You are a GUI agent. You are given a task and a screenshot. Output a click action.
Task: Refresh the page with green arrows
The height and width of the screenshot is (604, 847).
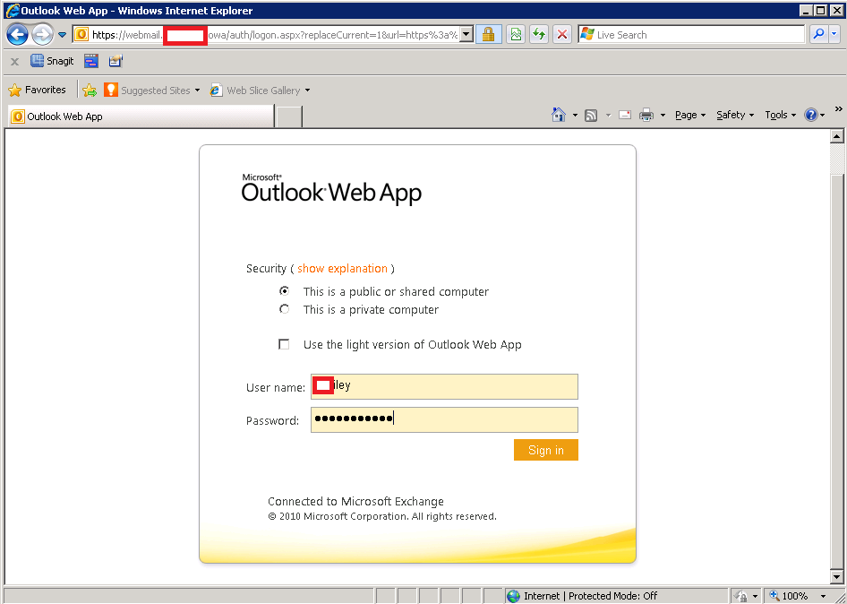tap(539, 35)
